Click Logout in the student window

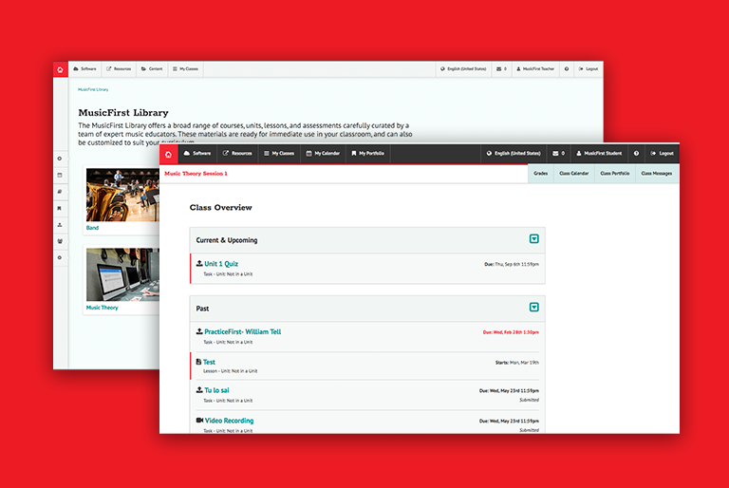[x=662, y=154]
